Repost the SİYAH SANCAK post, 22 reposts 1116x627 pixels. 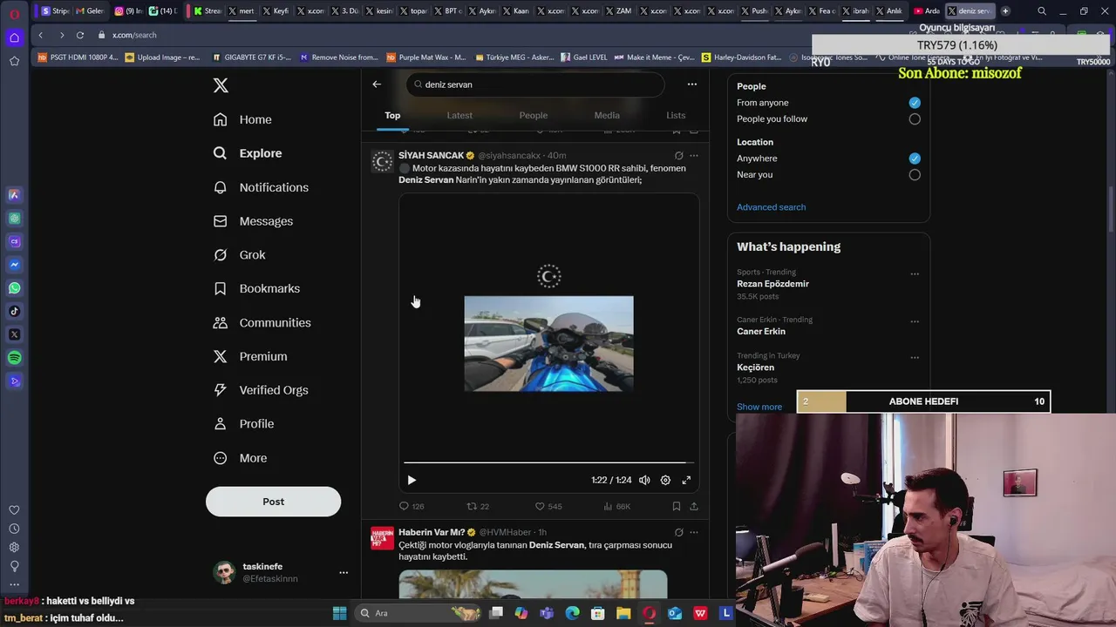click(478, 506)
